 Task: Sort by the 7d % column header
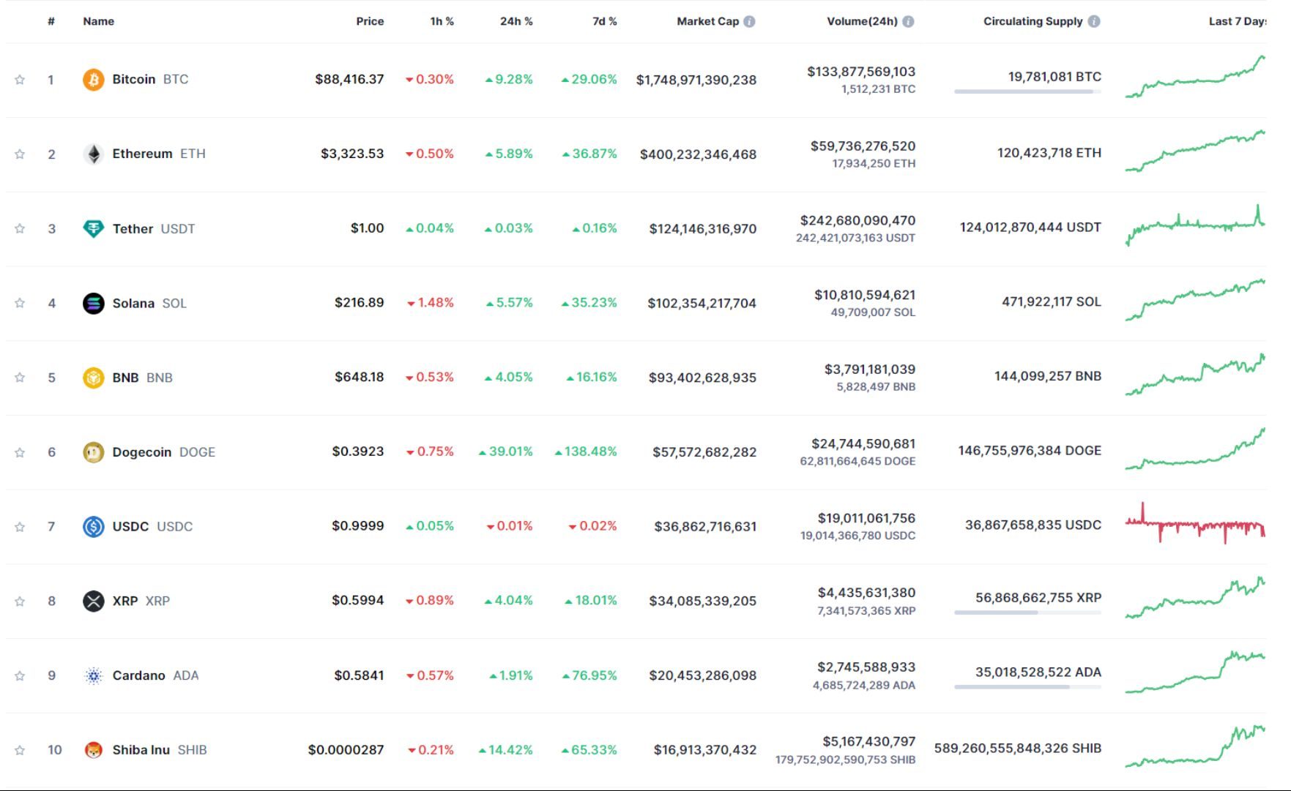point(603,21)
